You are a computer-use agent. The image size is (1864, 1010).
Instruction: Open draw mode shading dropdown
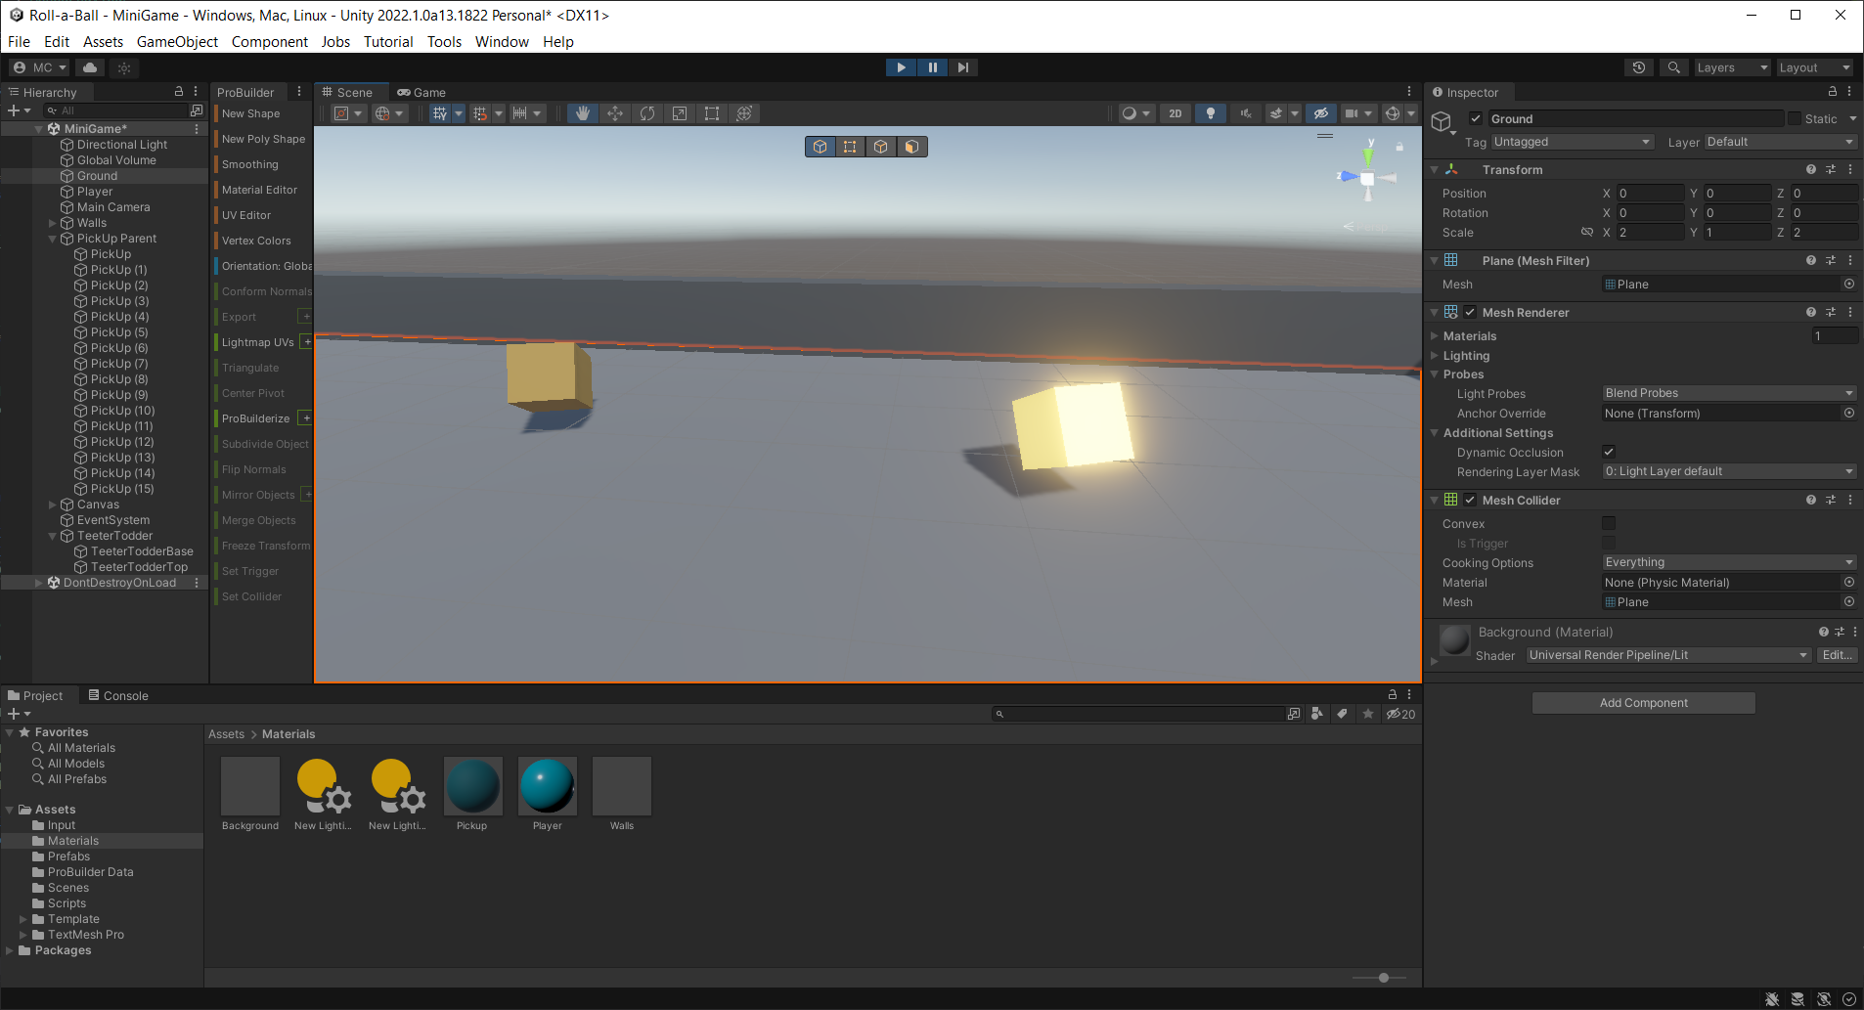1135,113
